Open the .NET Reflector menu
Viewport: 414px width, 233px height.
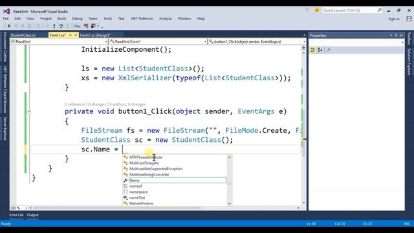[142, 19]
